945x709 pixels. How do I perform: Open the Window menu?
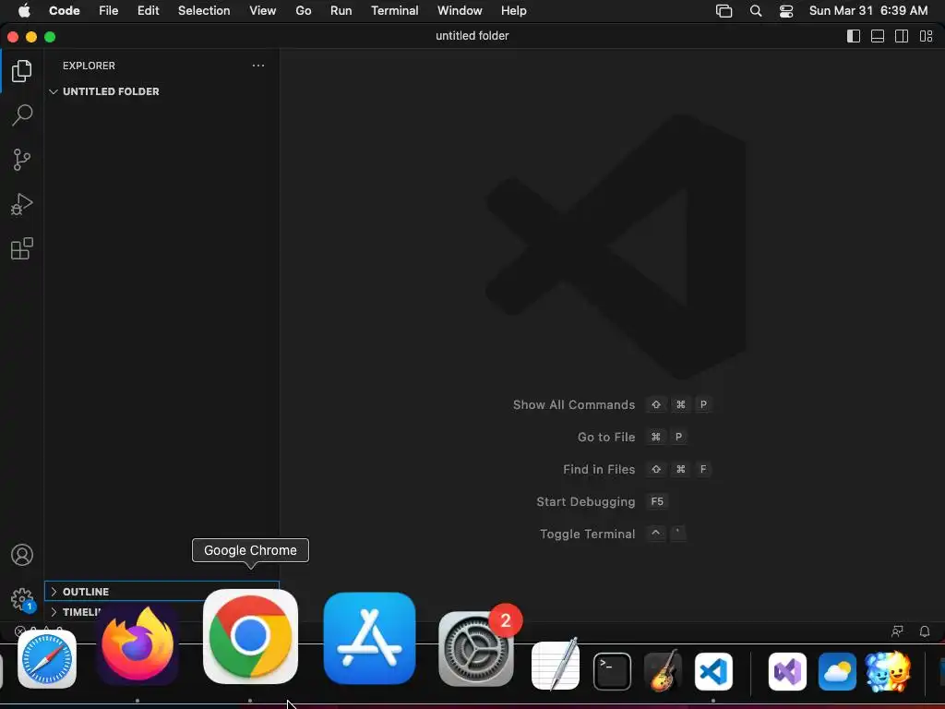460,11
